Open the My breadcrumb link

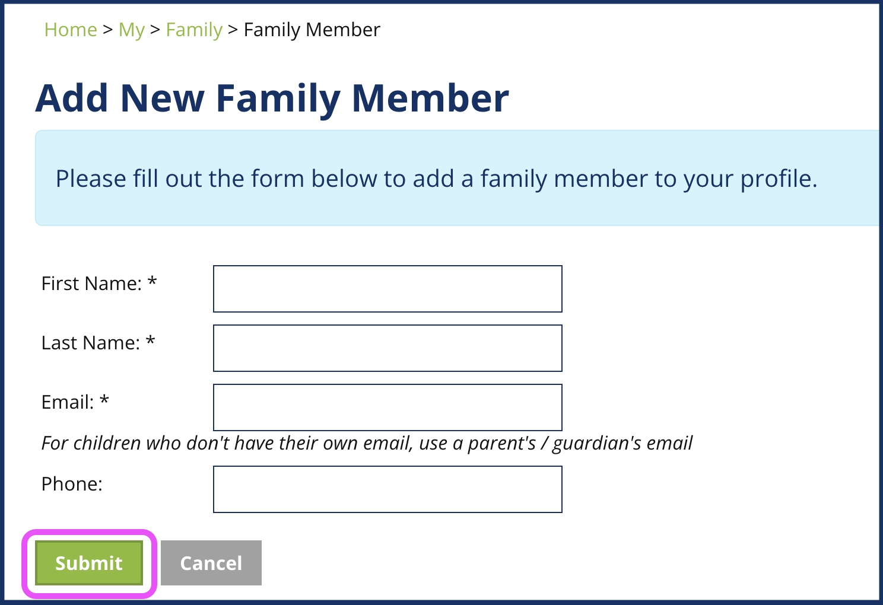(x=131, y=30)
